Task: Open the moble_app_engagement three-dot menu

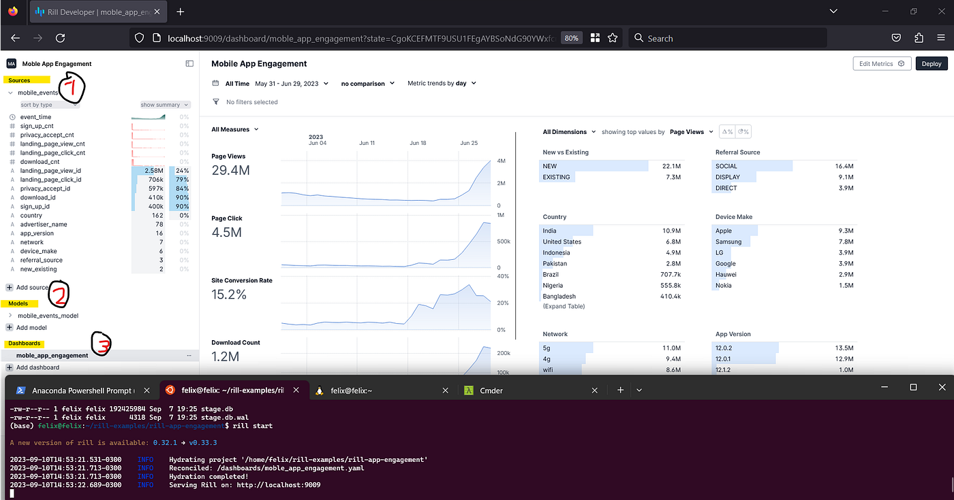Action: coord(189,355)
